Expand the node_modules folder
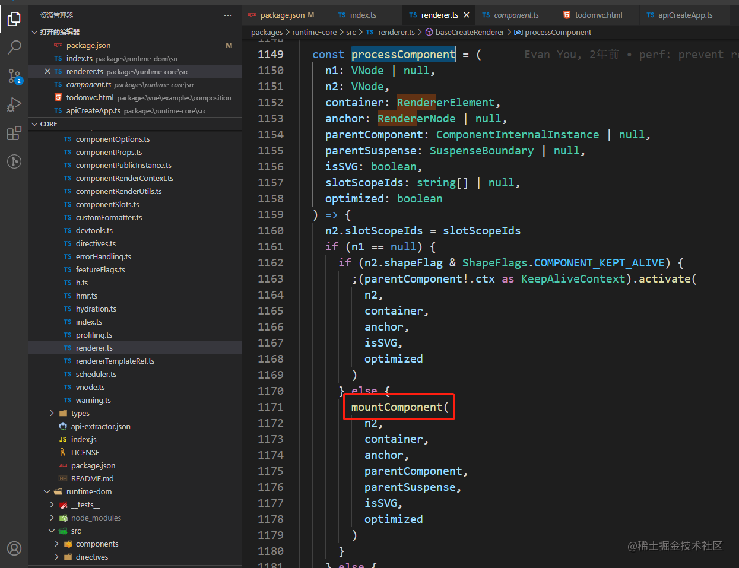 [x=96, y=518]
